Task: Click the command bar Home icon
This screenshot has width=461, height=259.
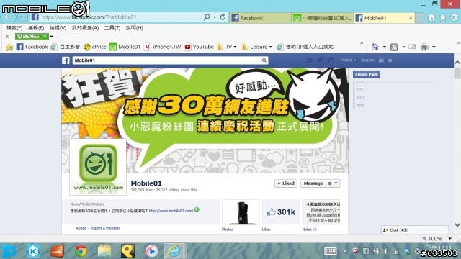Action: (x=375, y=47)
